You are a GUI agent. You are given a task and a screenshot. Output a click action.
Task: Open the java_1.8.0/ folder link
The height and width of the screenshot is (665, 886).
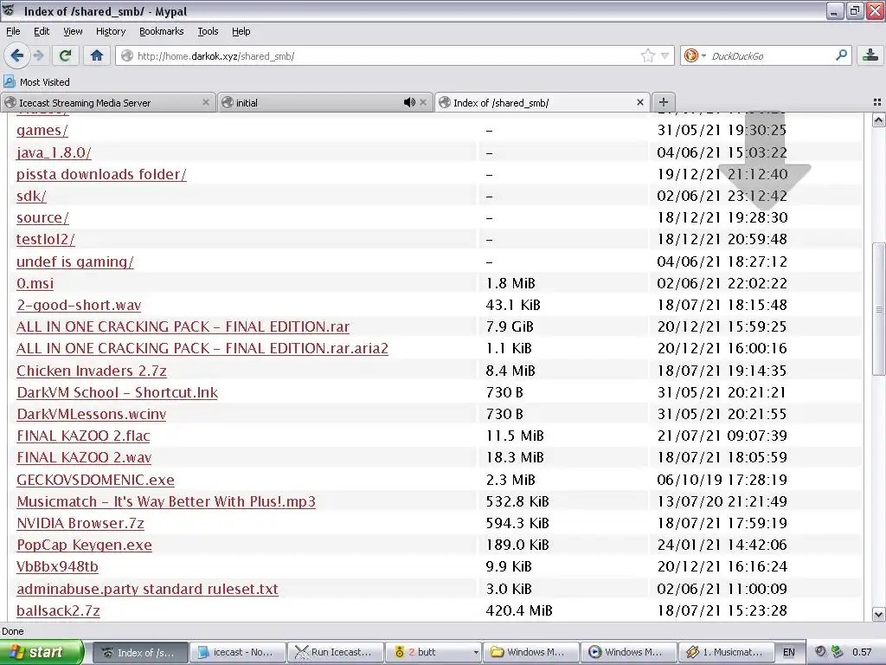tap(54, 152)
